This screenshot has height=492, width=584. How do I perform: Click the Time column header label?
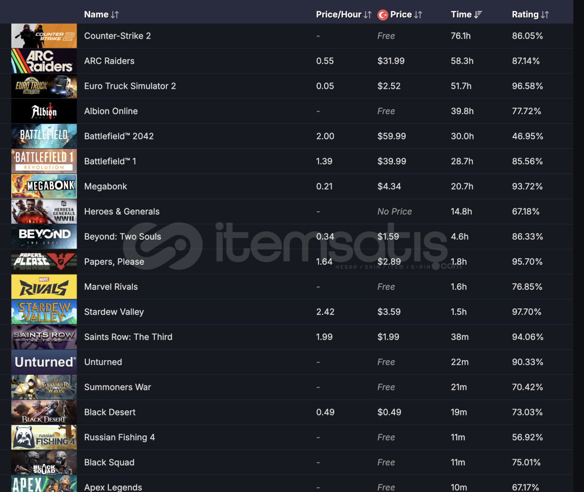461,15
